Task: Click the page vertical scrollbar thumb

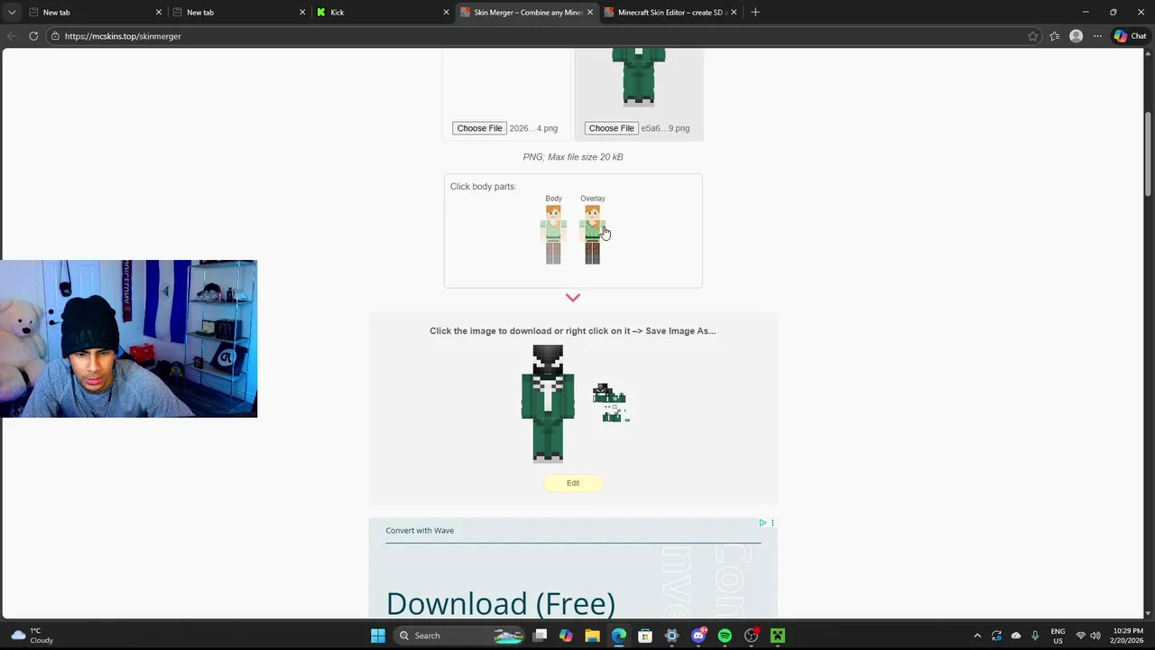Action: tap(1149, 153)
